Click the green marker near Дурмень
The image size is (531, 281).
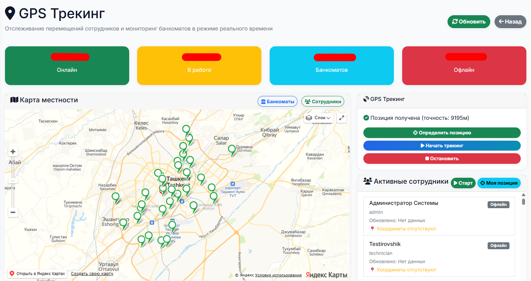[x=232, y=149]
